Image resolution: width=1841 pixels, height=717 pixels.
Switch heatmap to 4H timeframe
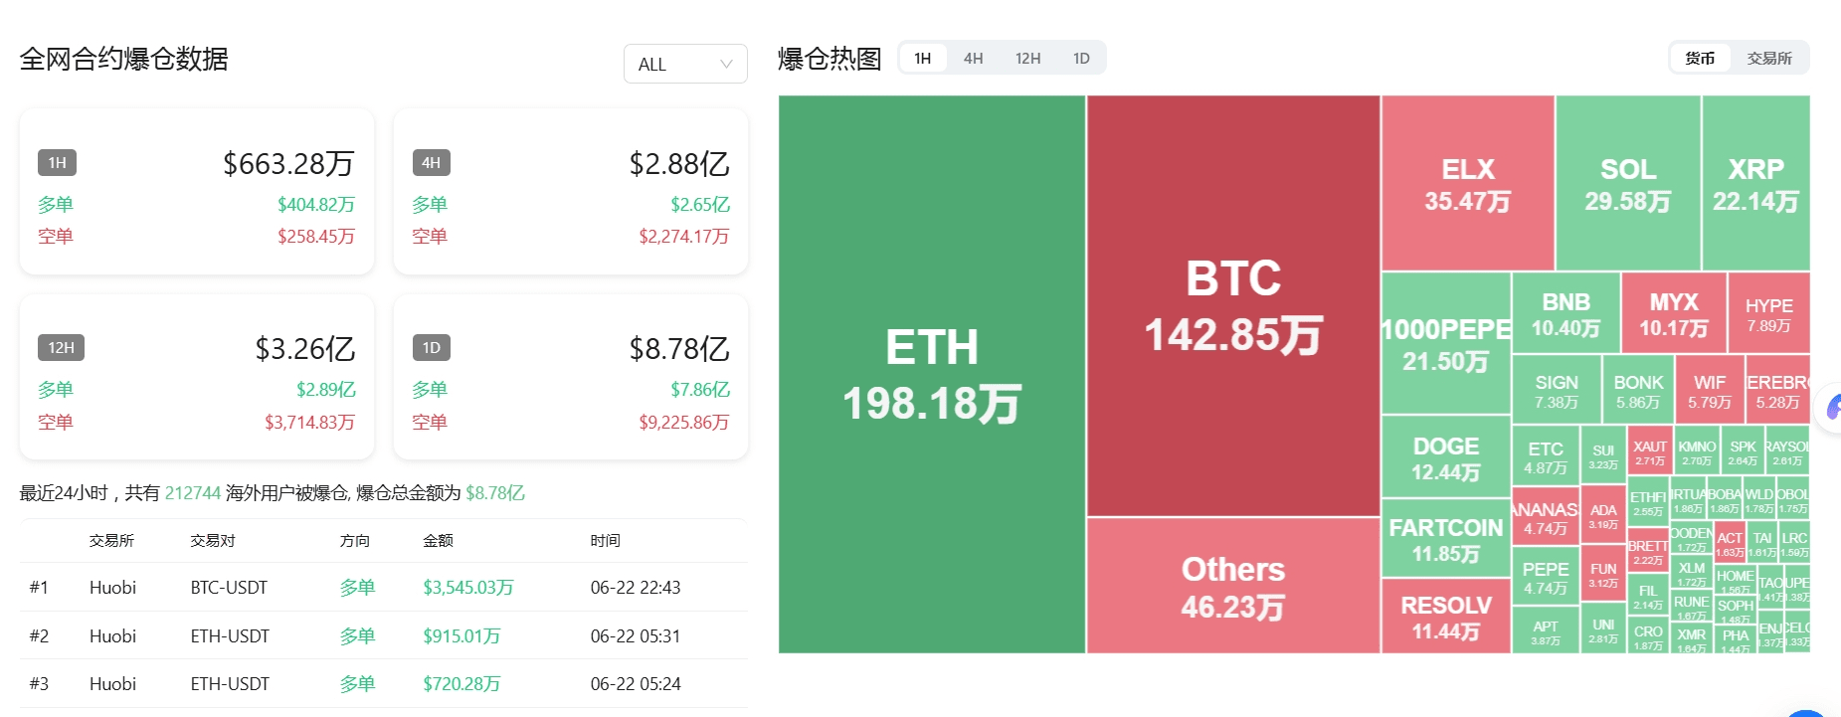[x=973, y=59]
